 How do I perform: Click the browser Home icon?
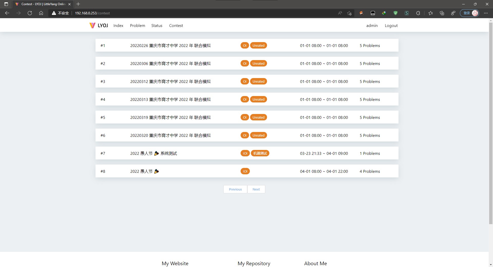tap(41, 13)
